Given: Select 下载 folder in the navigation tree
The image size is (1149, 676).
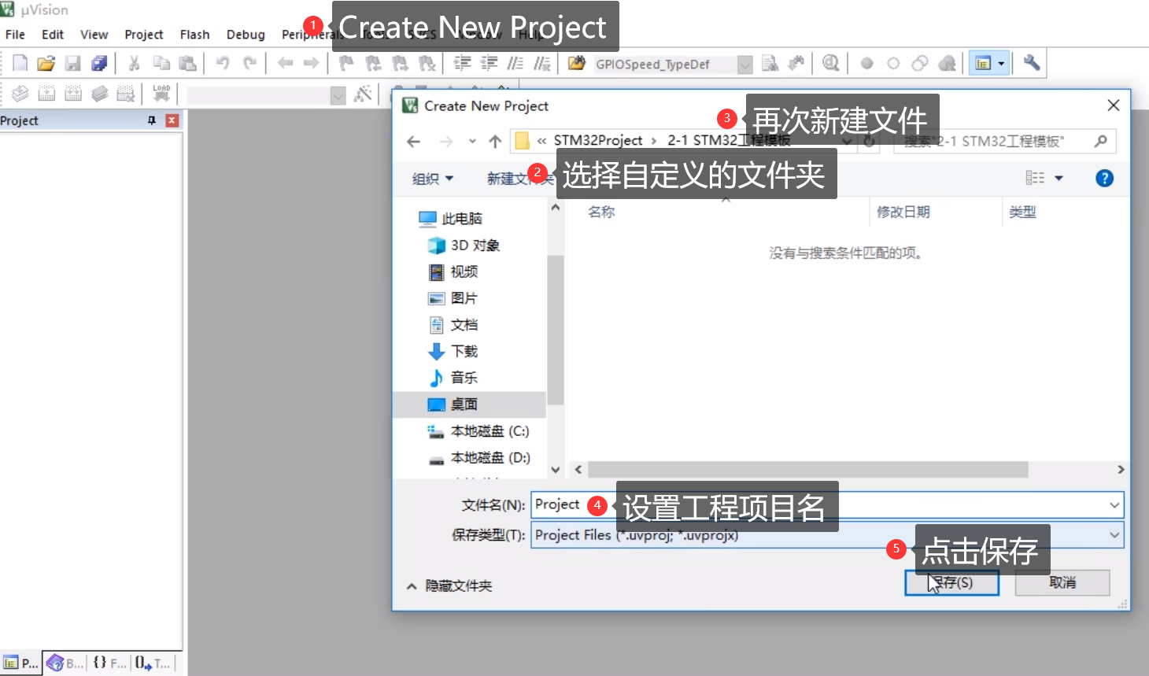Looking at the screenshot, I should click(x=453, y=352).
